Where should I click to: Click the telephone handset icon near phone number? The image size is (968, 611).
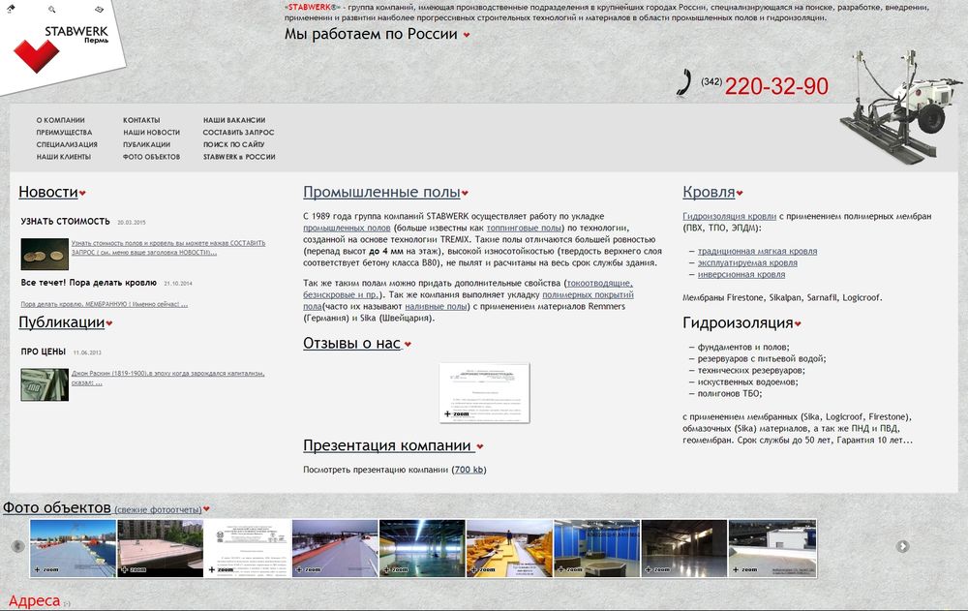pos(683,82)
